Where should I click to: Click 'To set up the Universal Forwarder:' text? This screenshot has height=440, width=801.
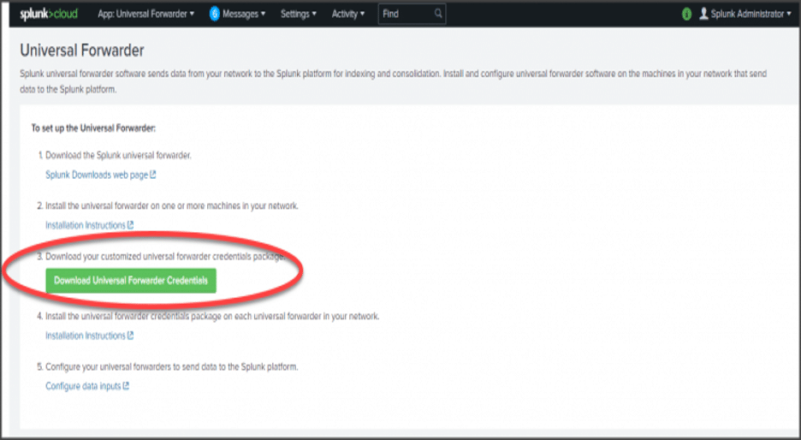point(93,128)
